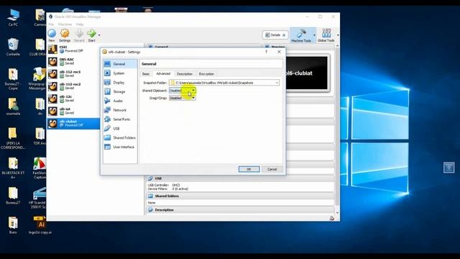Open the User Interface settings category

[x=120, y=147]
